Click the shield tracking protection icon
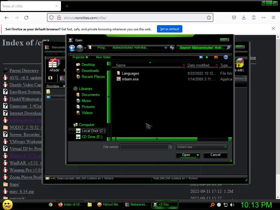Viewport: 280px width, 210px height. coord(51,18)
